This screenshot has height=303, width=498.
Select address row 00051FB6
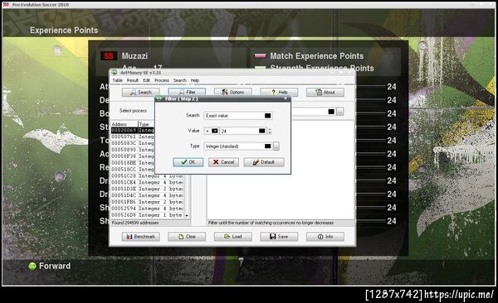[x=147, y=202]
